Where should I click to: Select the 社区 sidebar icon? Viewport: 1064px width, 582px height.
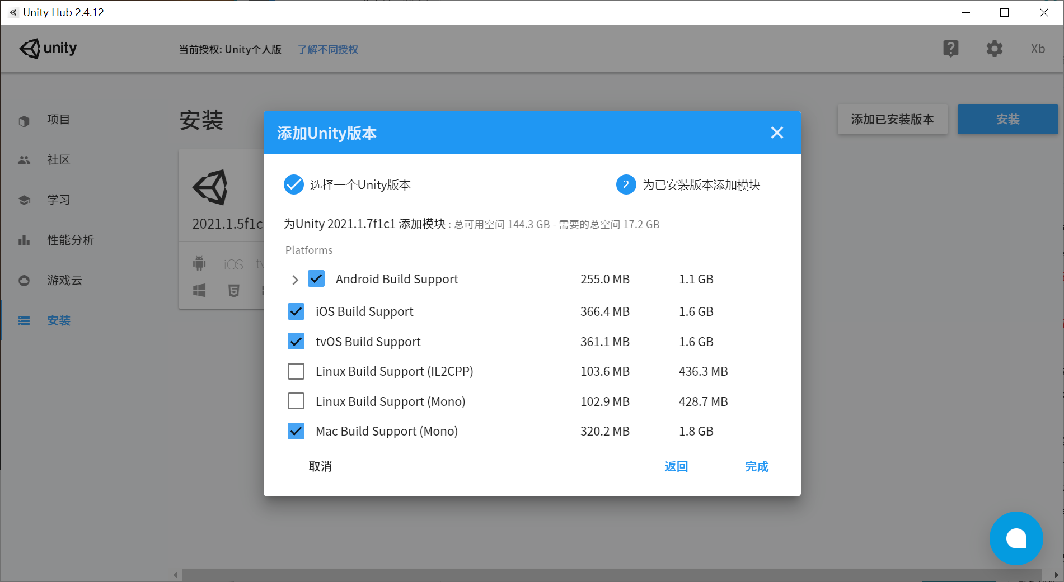58,159
